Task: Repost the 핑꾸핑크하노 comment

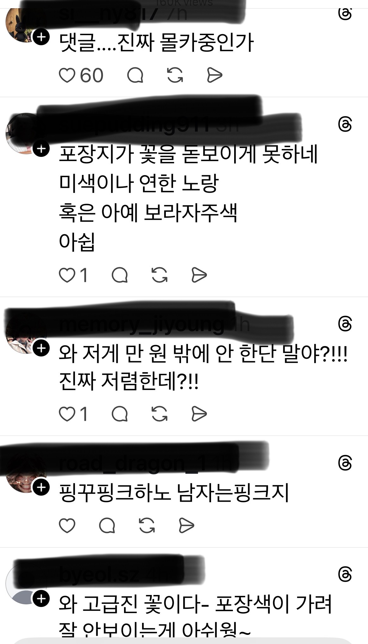Action: pyautogui.click(x=147, y=526)
